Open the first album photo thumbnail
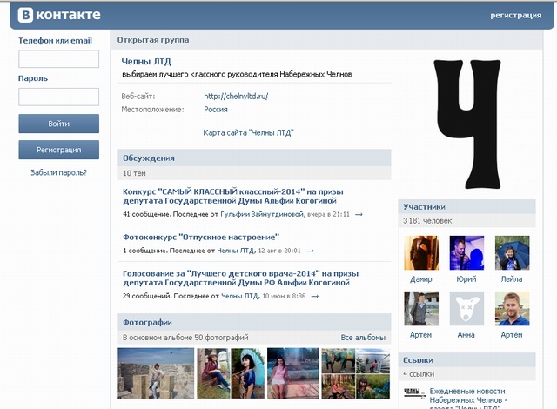The height and width of the screenshot is (409, 557). tap(156, 373)
